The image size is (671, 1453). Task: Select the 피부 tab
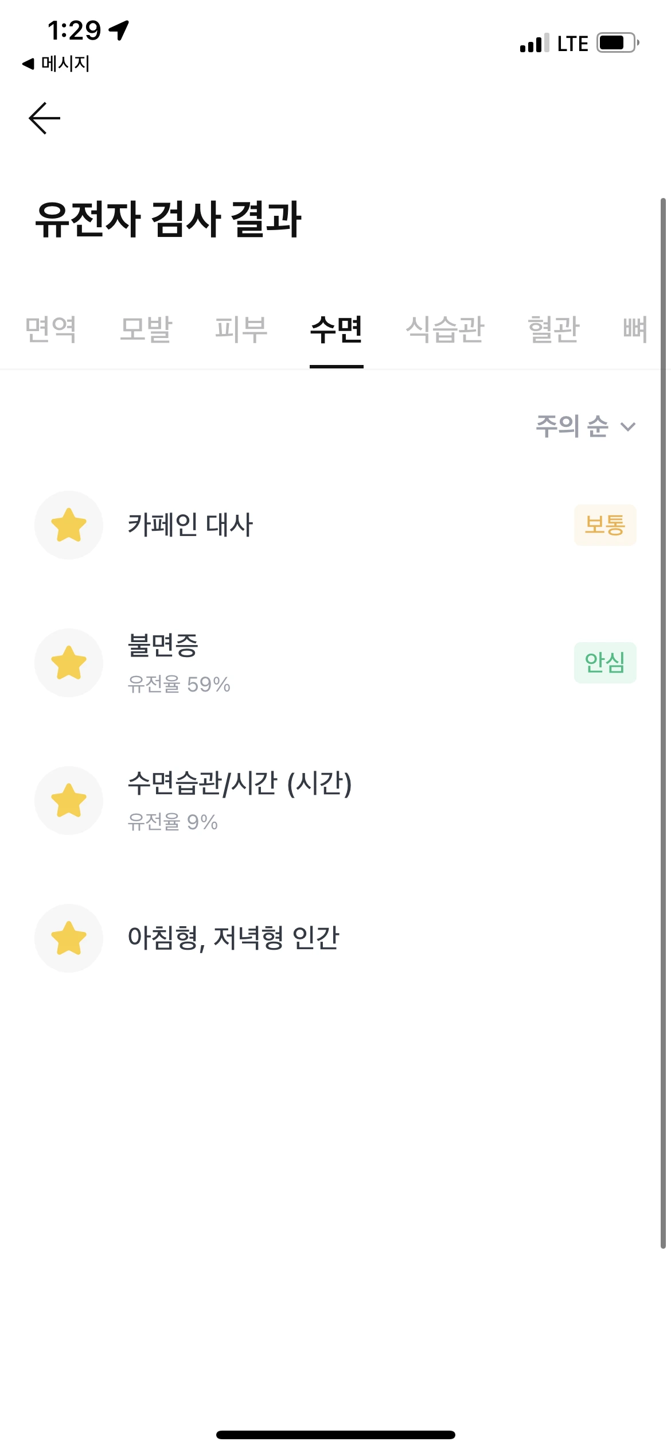coord(241,329)
